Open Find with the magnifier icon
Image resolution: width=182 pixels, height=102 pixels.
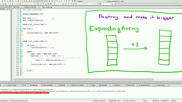[16, 1]
